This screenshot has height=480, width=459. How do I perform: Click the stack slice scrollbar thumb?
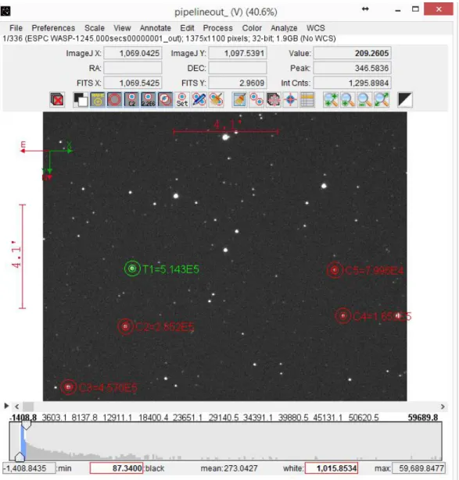28,407
